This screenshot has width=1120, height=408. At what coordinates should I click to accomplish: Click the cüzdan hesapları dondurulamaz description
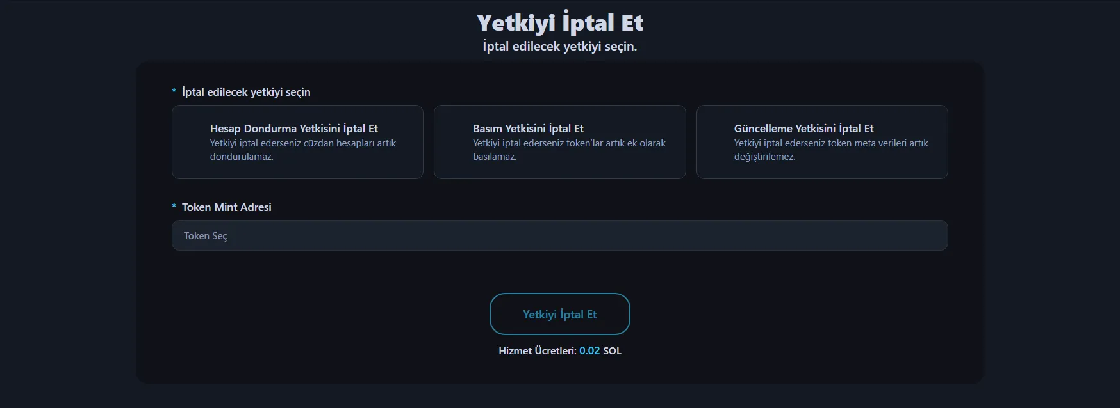coord(302,150)
